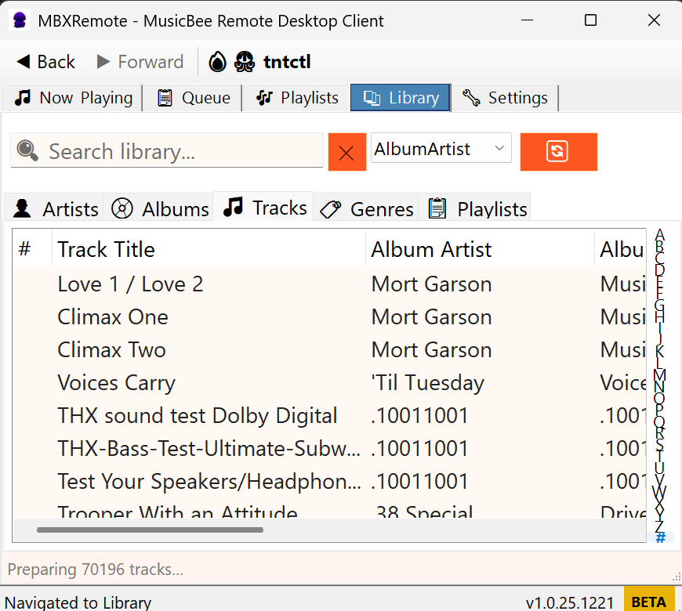Select the Genres sub-tab
Image resolution: width=682 pixels, height=611 pixels.
(367, 209)
